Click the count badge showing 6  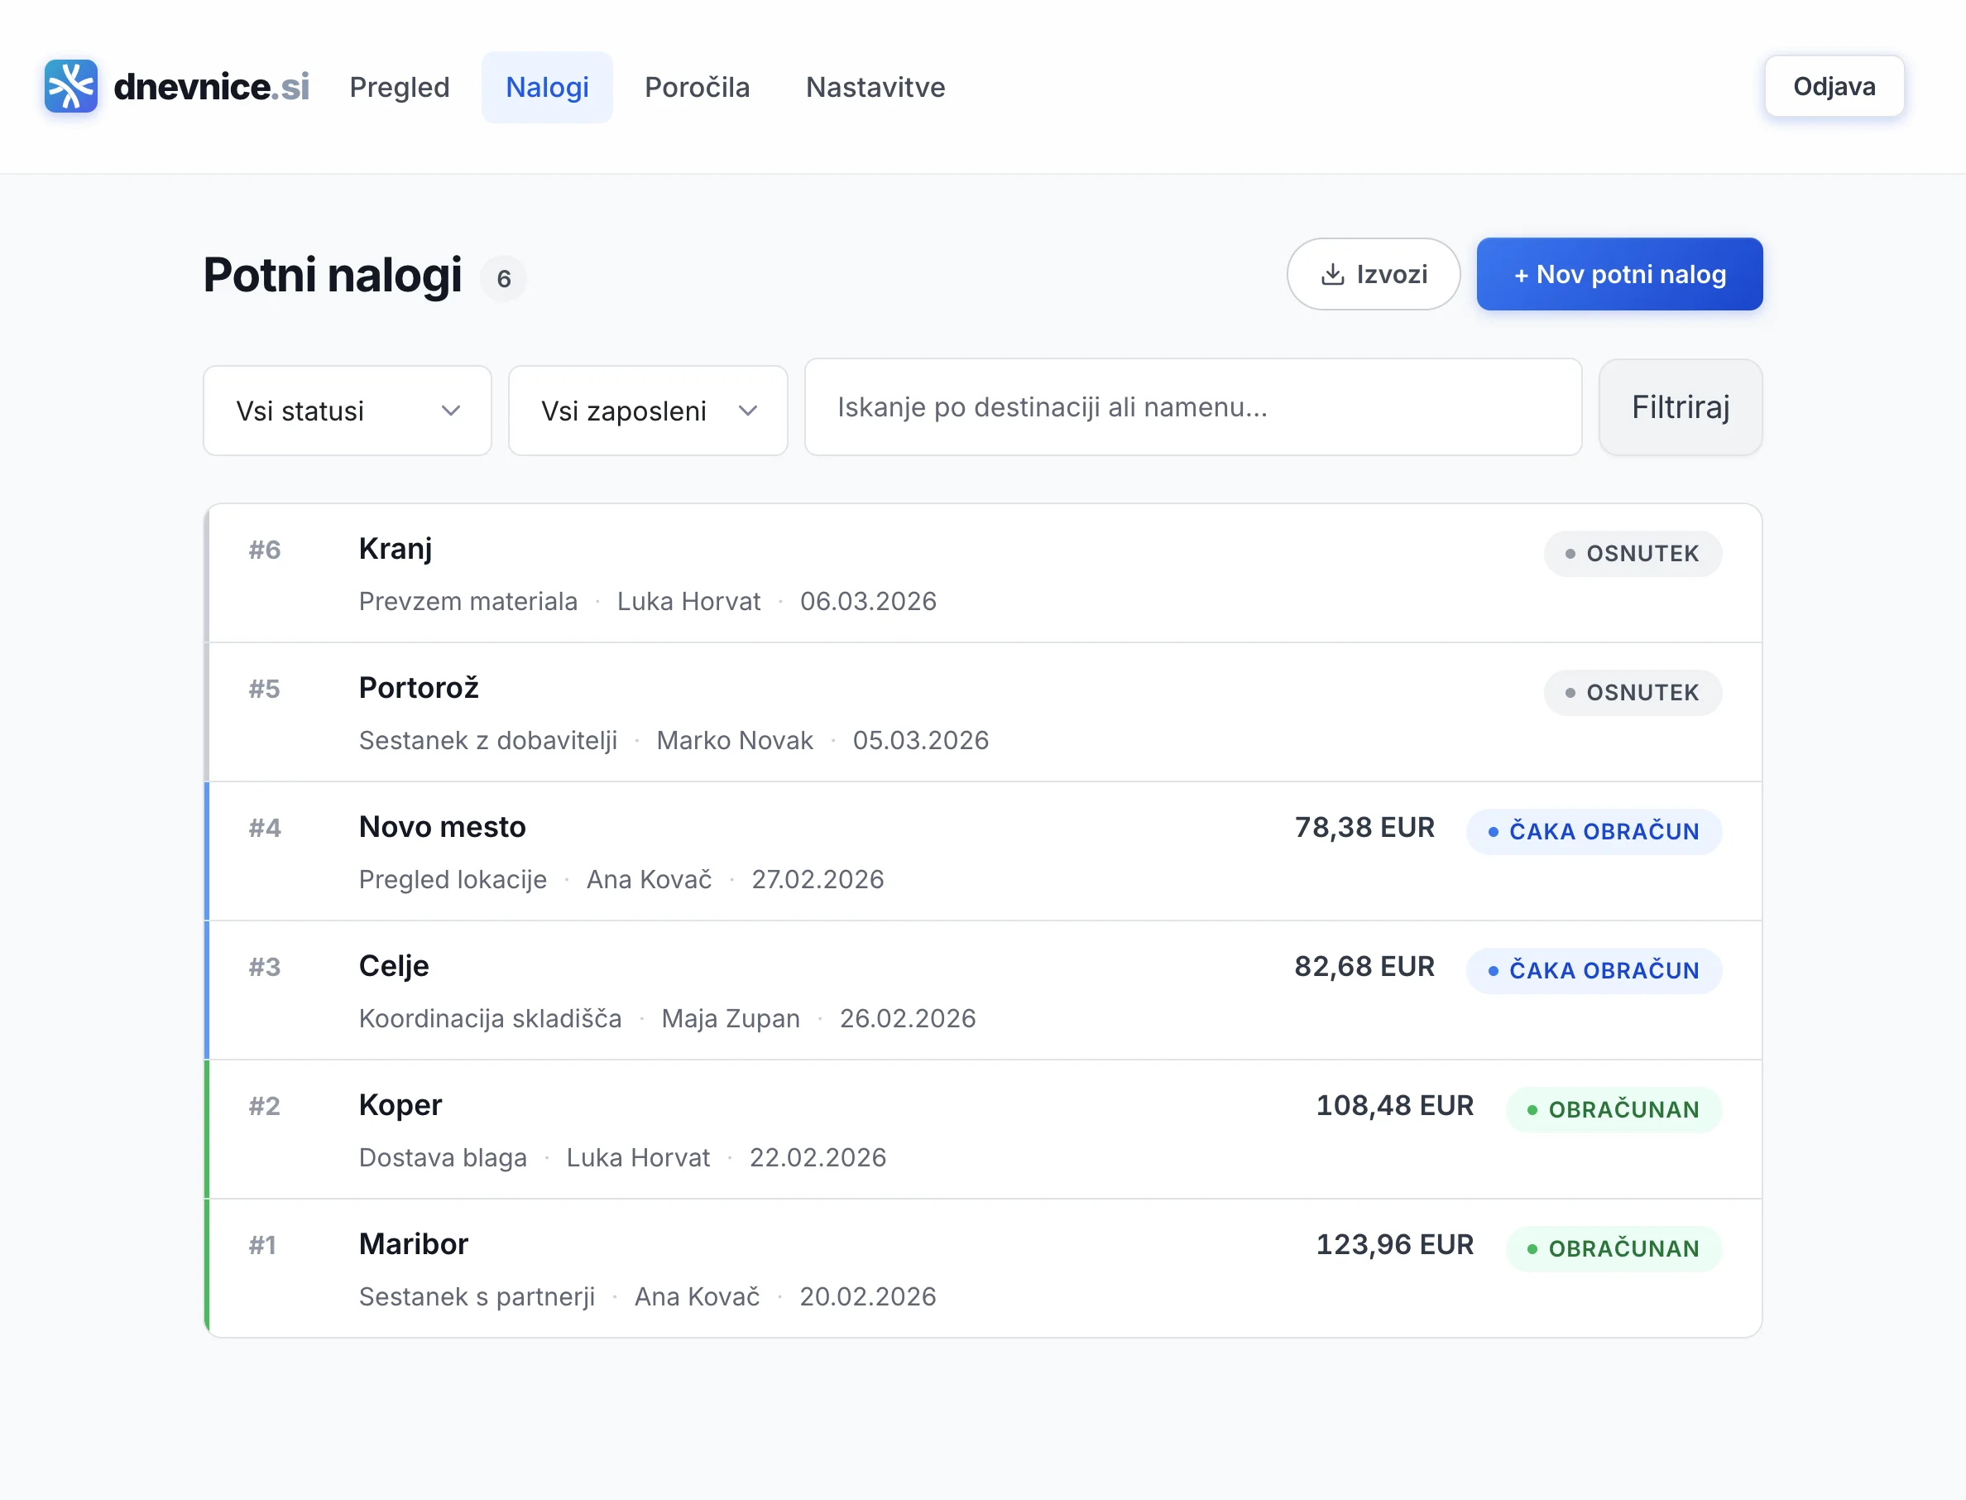point(503,279)
